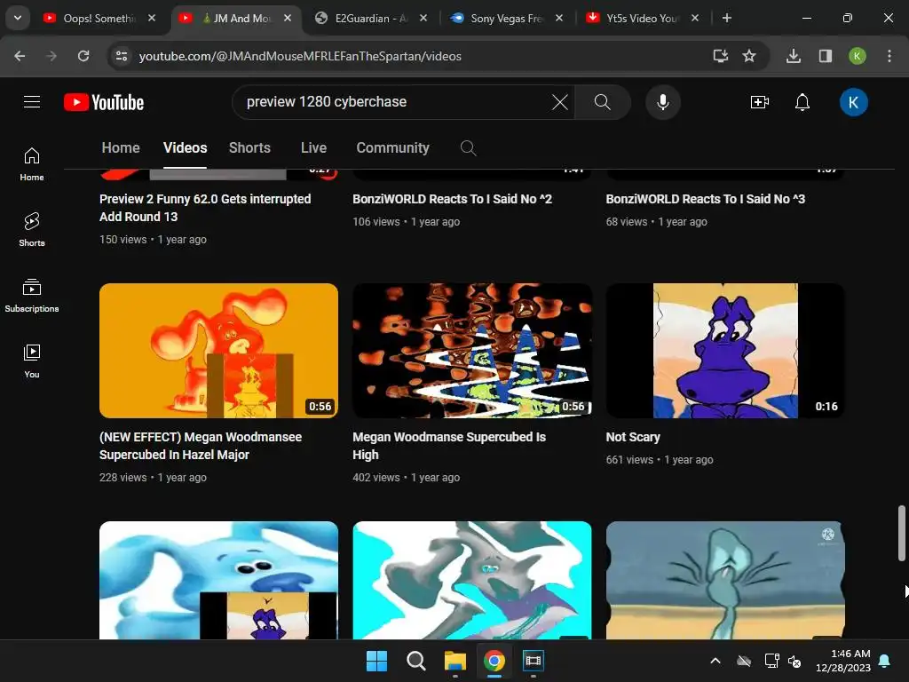Go back with browser back arrow

coord(20,56)
